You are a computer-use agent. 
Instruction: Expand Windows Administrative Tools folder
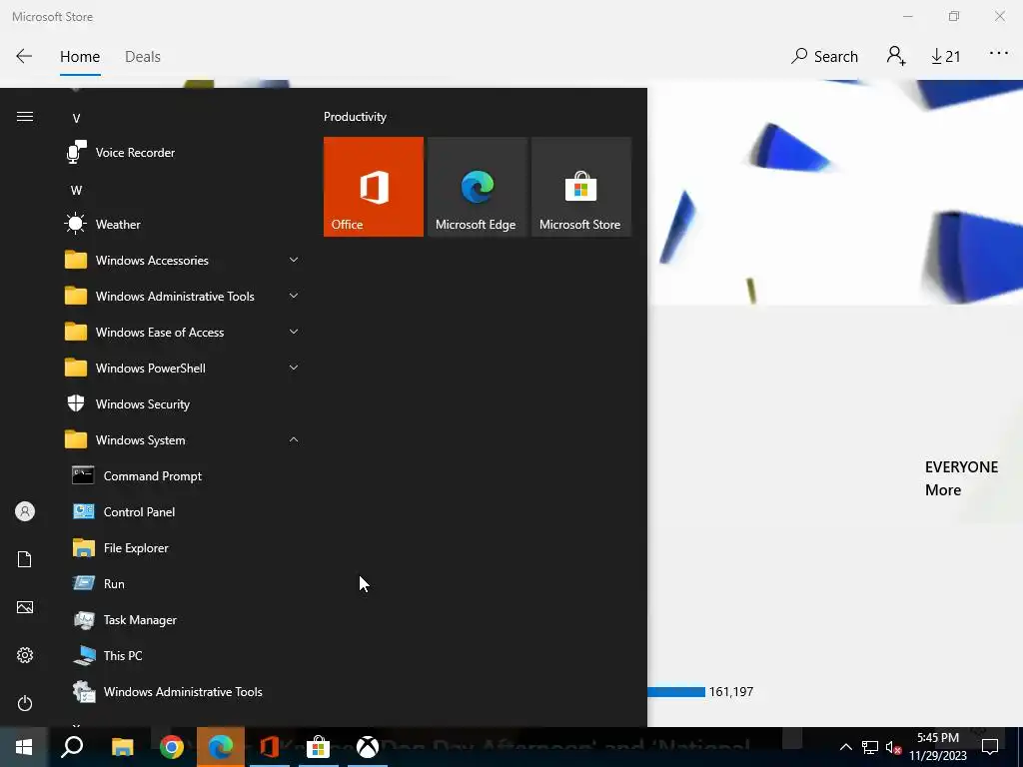tap(183, 296)
